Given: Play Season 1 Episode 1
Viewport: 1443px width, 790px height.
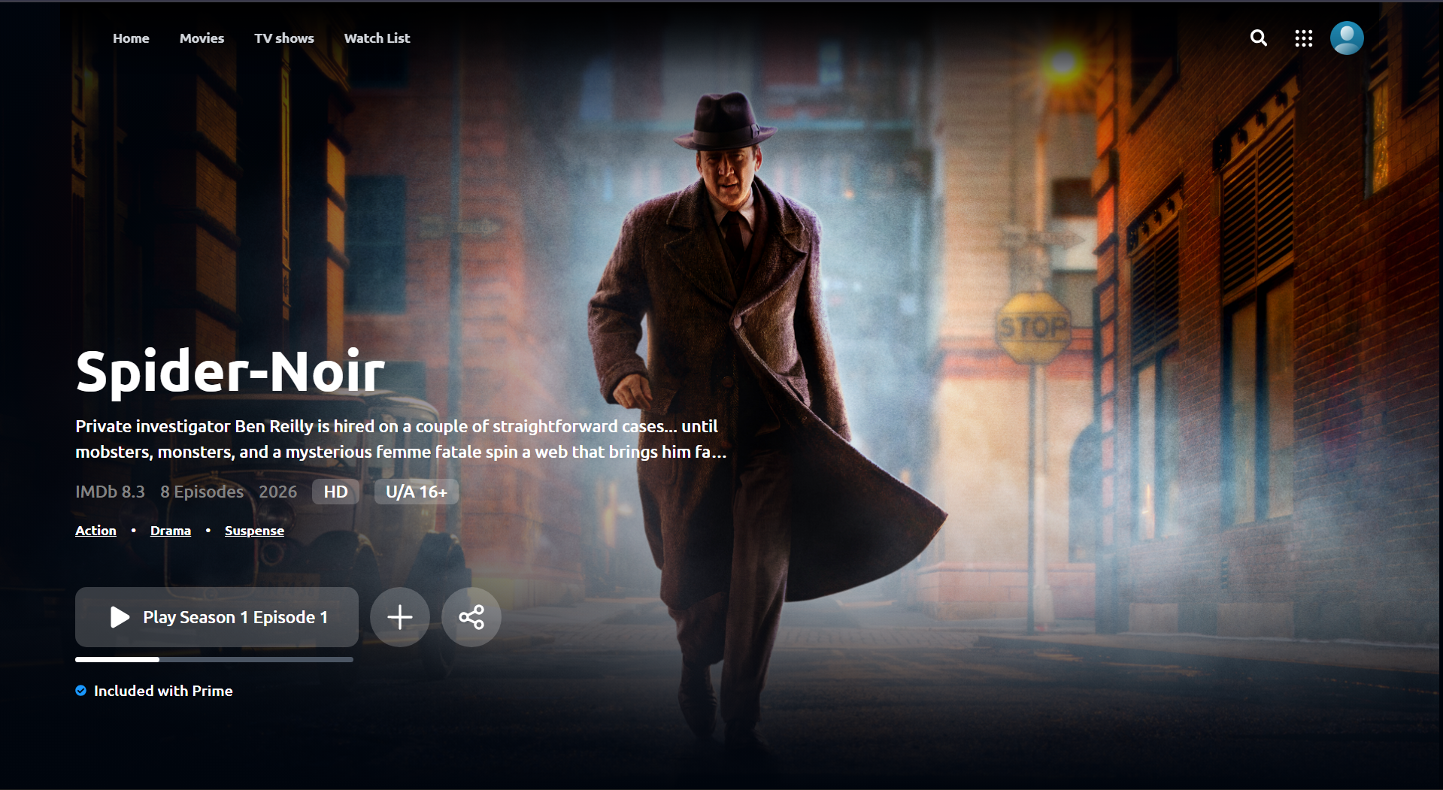Looking at the screenshot, I should tap(217, 617).
